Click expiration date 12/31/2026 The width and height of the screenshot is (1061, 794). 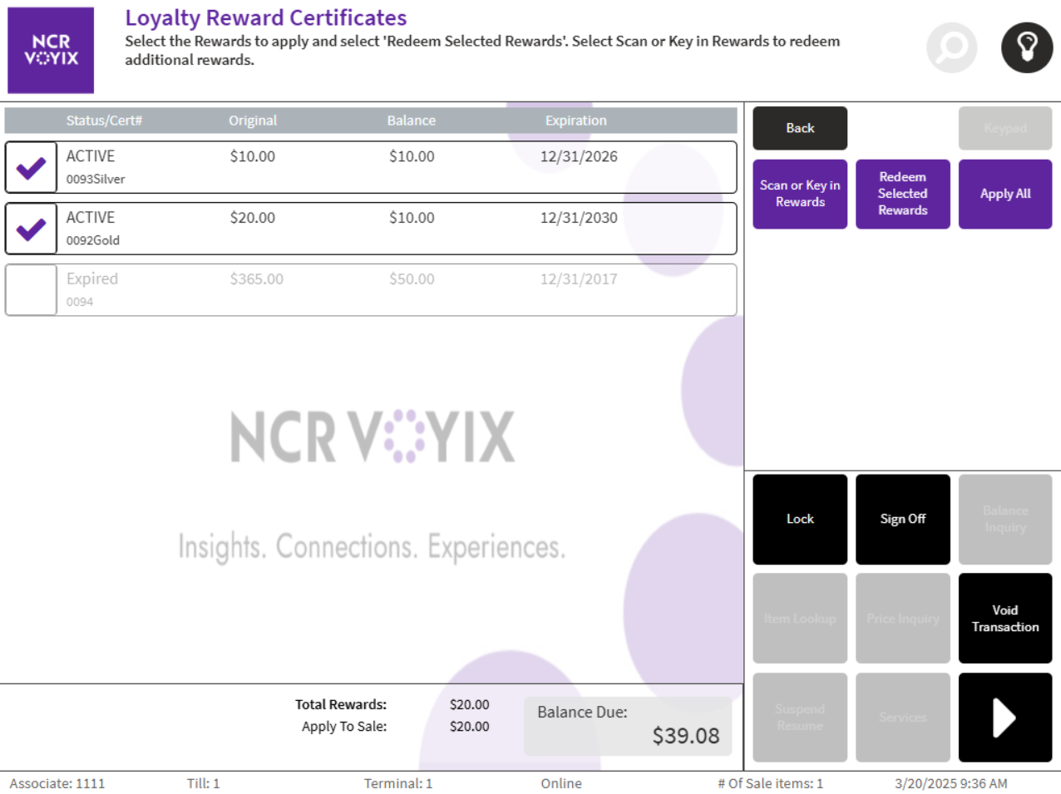tap(579, 156)
